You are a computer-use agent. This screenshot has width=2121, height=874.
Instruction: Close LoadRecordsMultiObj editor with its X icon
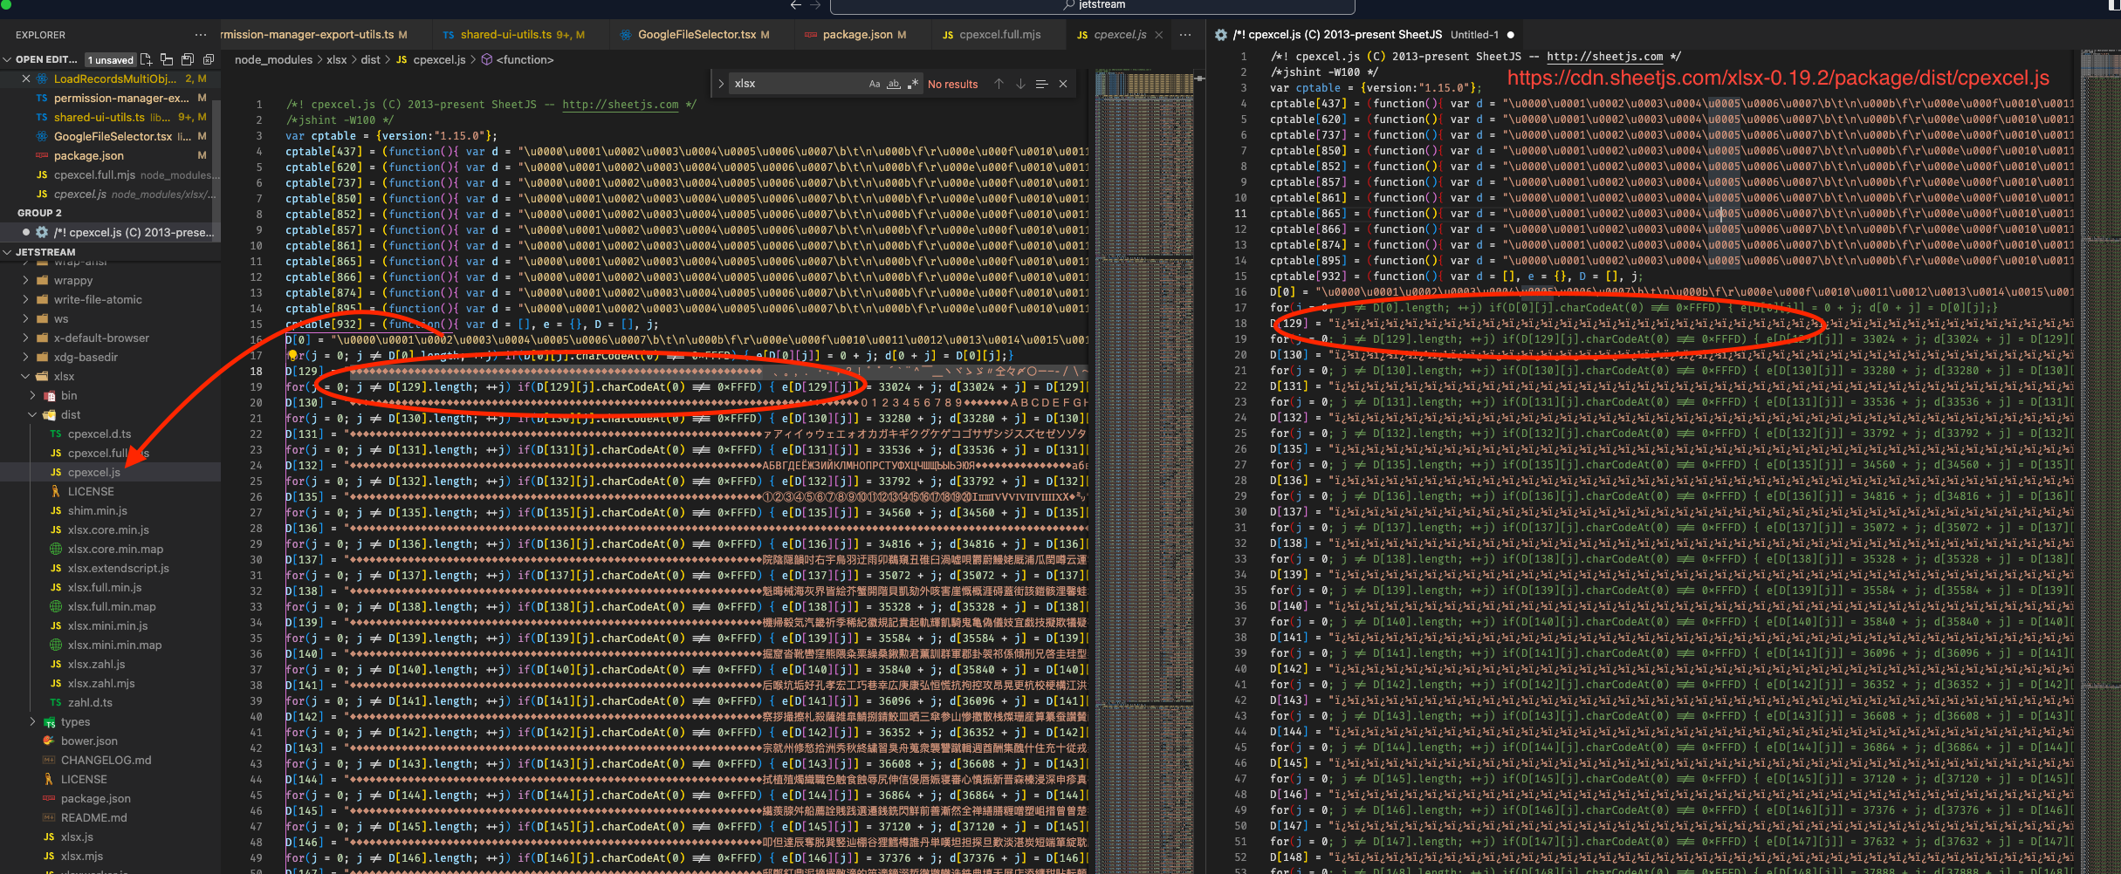coord(26,79)
